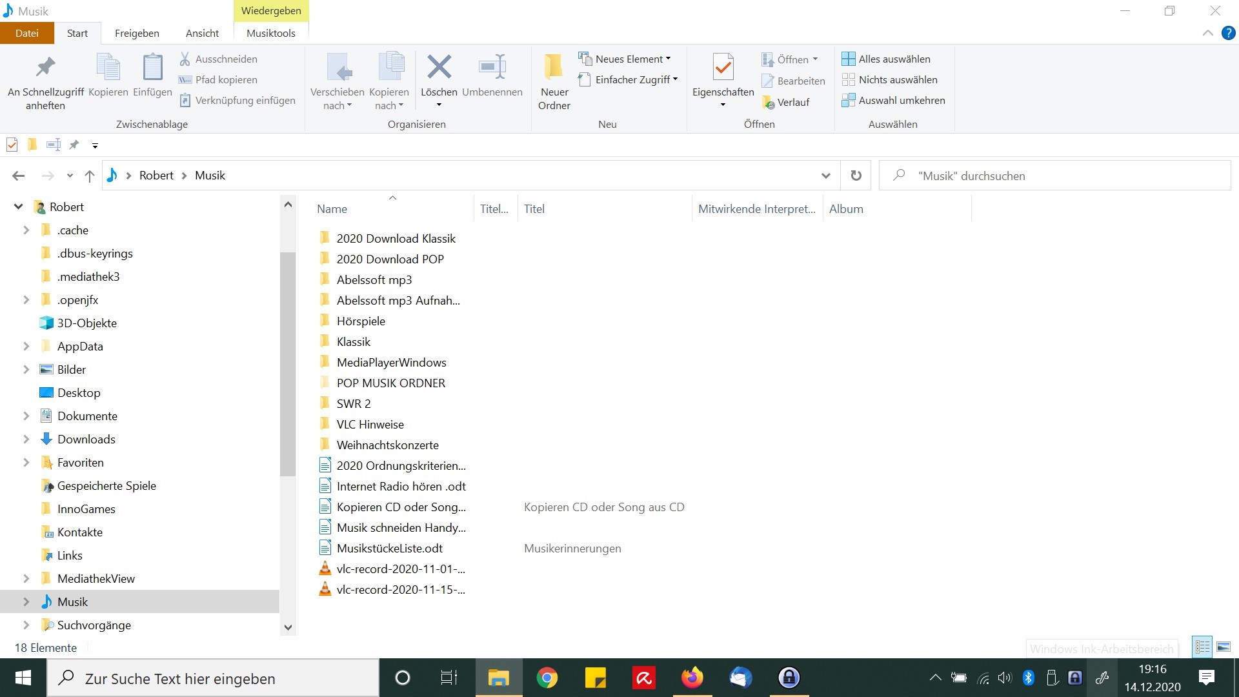Open the Explorer help question mark
Viewport: 1239px width, 697px height.
pos(1229,34)
